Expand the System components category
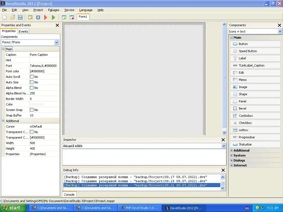Viewport: 283px width, 212px height. coord(231,155)
